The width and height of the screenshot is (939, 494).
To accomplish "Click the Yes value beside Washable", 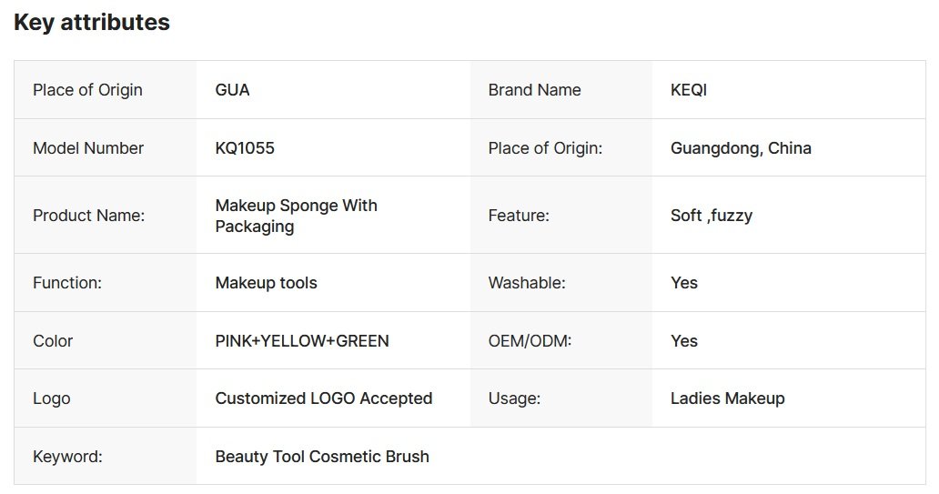I will tap(684, 283).
